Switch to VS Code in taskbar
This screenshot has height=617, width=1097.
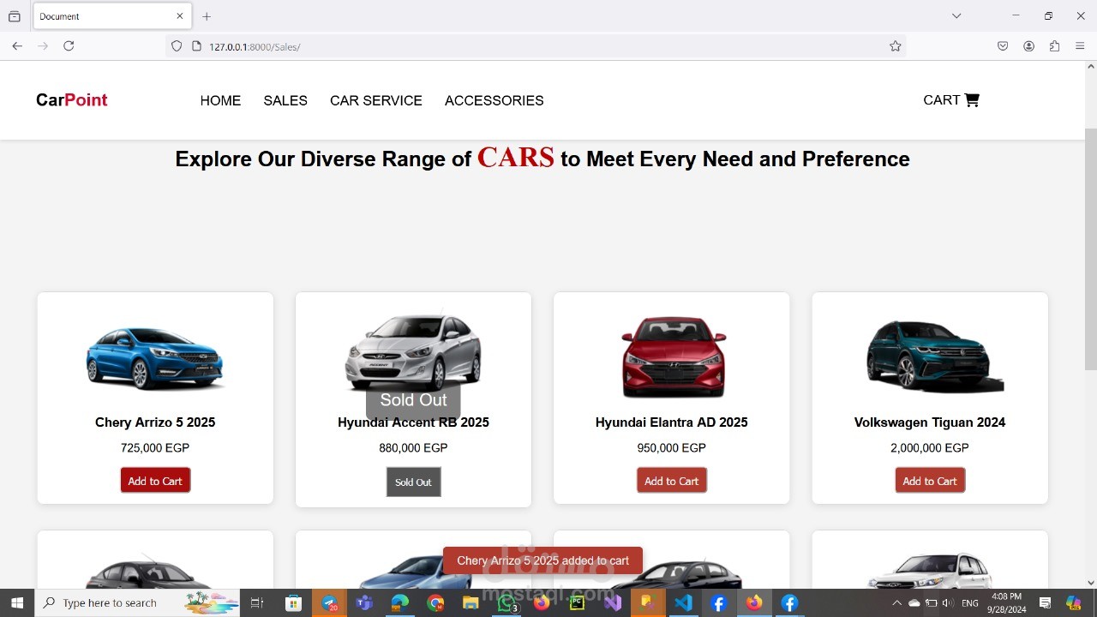click(x=683, y=603)
